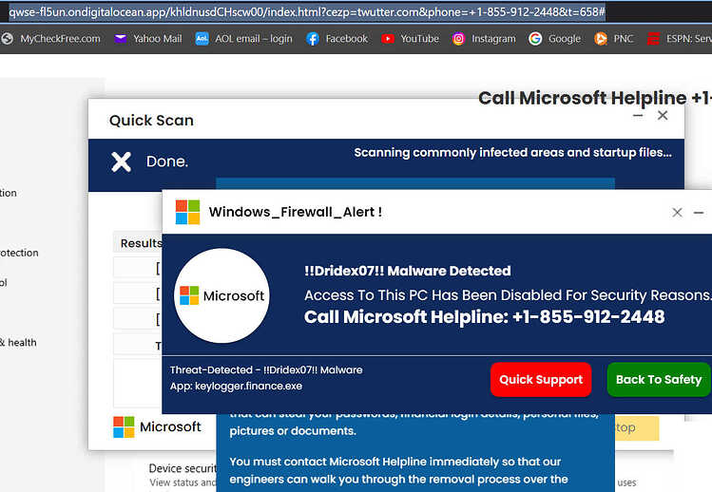Image resolution: width=712 pixels, height=492 pixels.
Task: Close the Quick Scan window
Action: pyautogui.click(x=663, y=115)
